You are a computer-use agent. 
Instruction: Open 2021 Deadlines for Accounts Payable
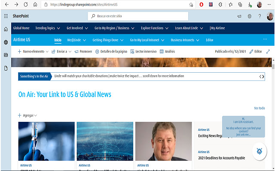tap(222, 158)
